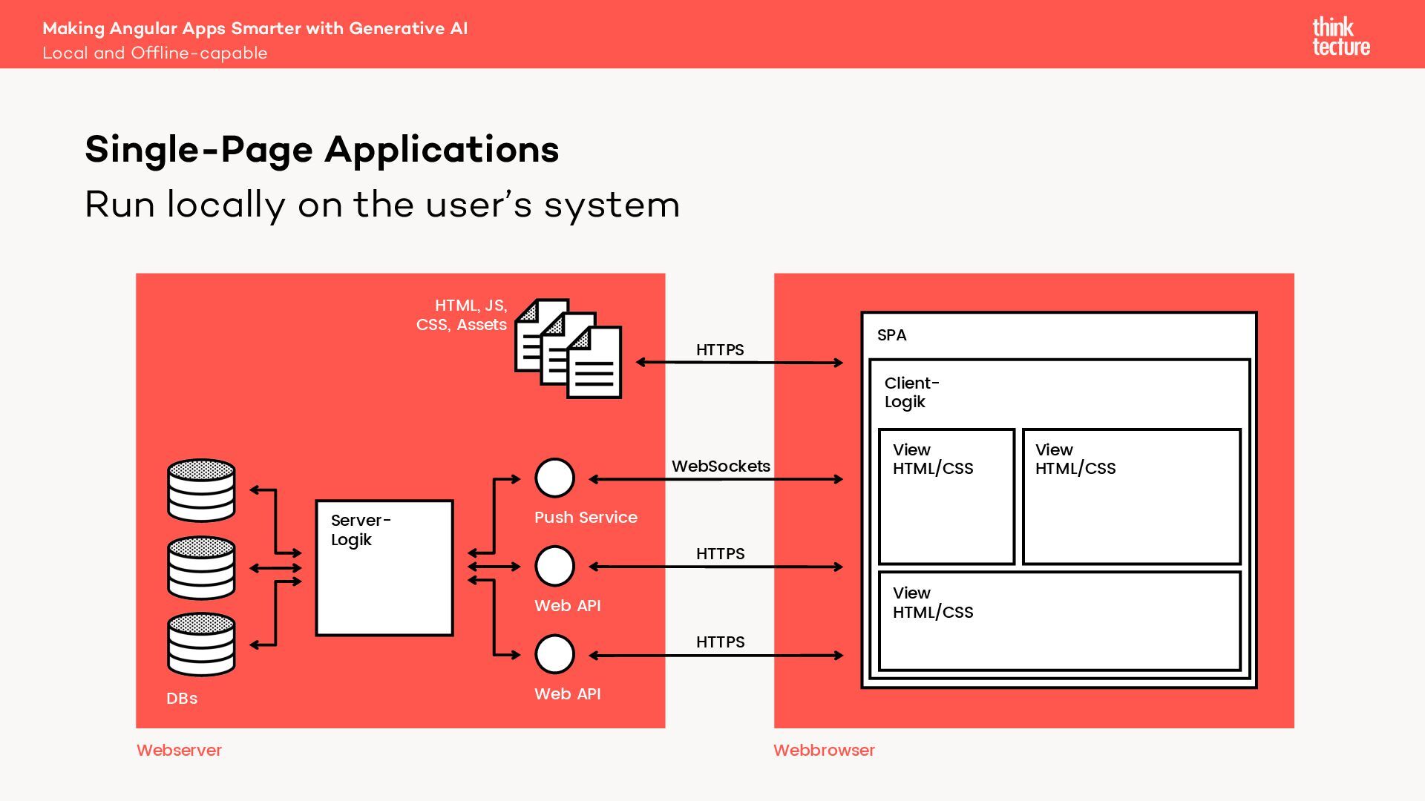Screen dimensions: 1425x801
Task: Click the SPA label text
Action: pos(891,335)
